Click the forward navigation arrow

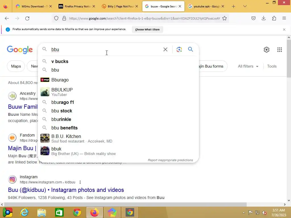(x=17, y=18)
